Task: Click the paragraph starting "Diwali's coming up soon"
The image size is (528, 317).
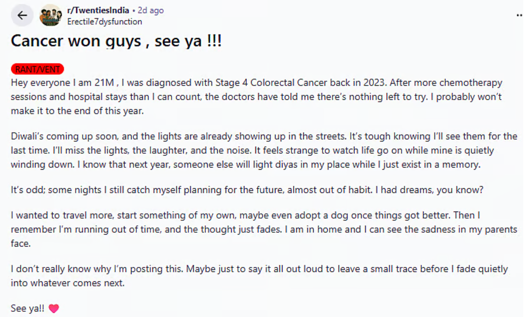Action: 263,151
